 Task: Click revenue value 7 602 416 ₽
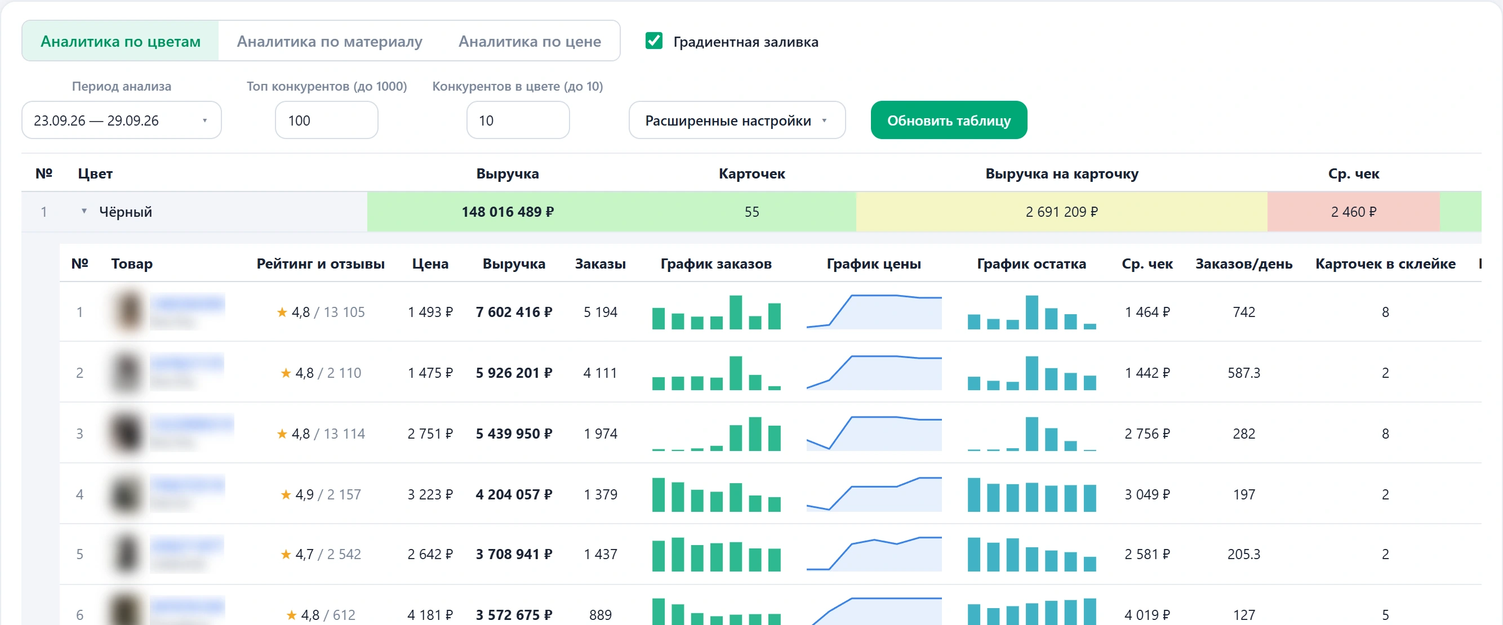pyautogui.click(x=513, y=312)
